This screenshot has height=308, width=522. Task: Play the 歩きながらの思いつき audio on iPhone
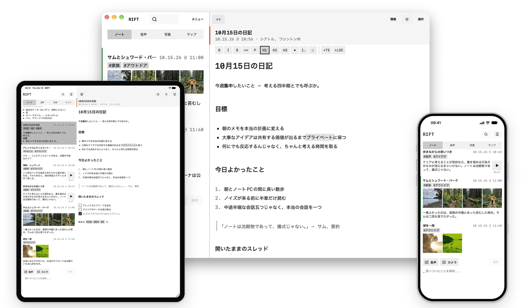point(497,165)
